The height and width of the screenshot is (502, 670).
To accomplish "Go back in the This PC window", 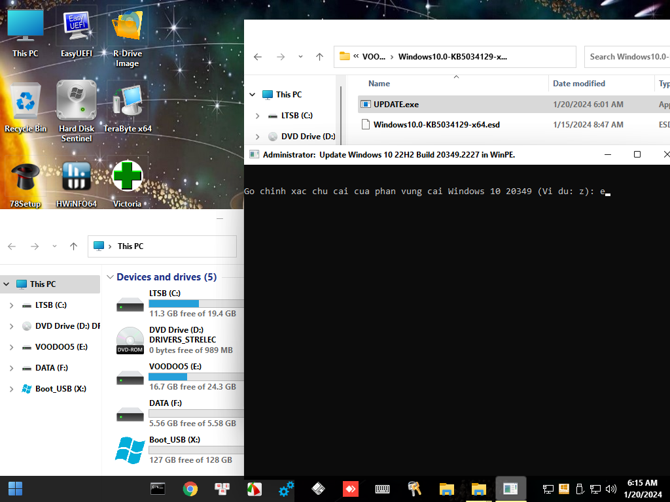I will point(12,246).
